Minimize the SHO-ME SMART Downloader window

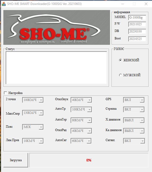(123, 4)
